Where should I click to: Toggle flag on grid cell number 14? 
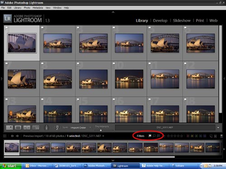42,99
